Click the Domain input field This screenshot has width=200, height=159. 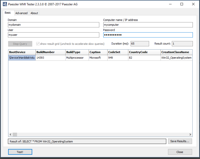(54, 25)
